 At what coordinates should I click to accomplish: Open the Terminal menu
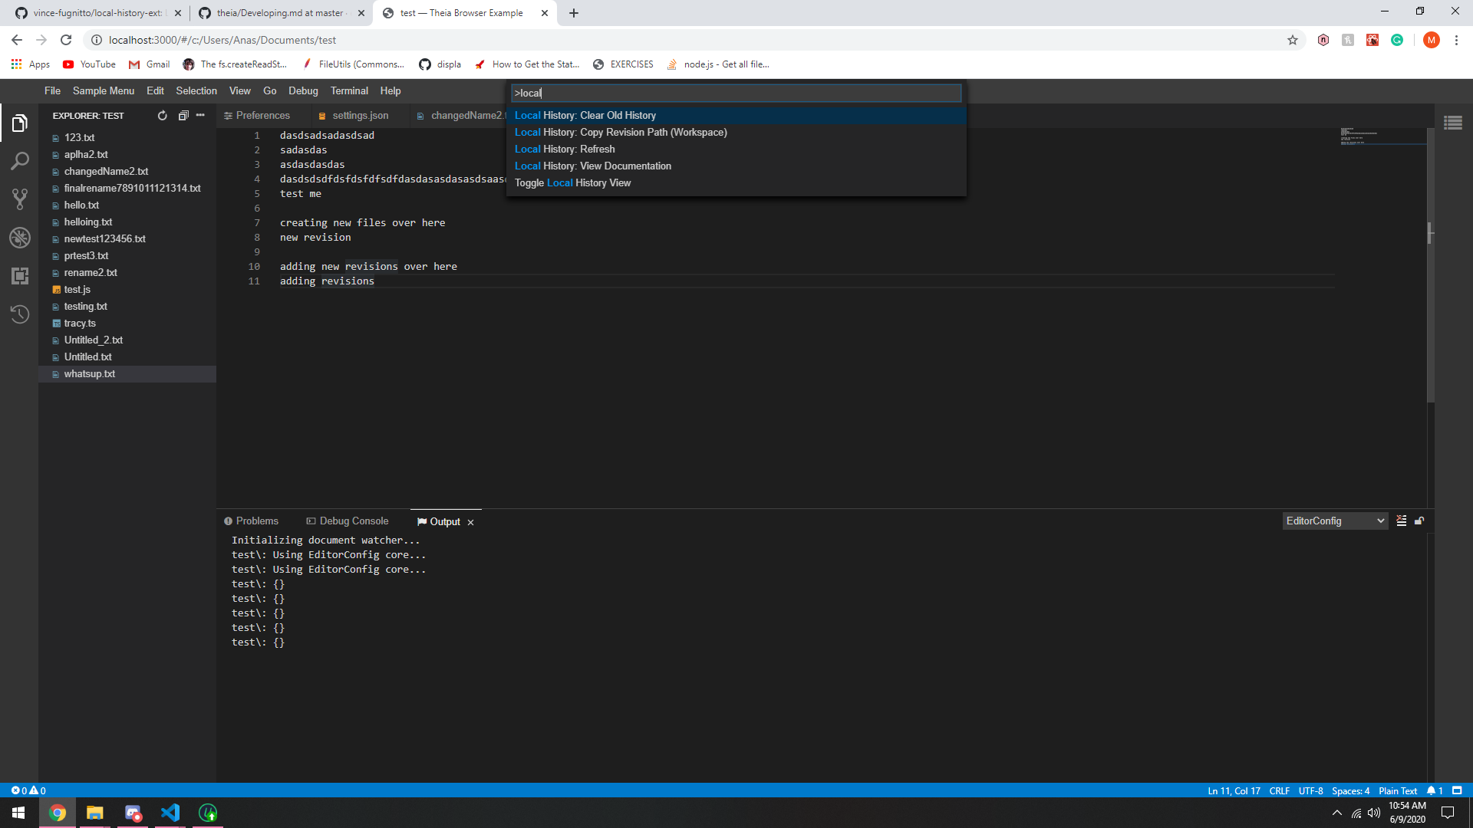349,90
